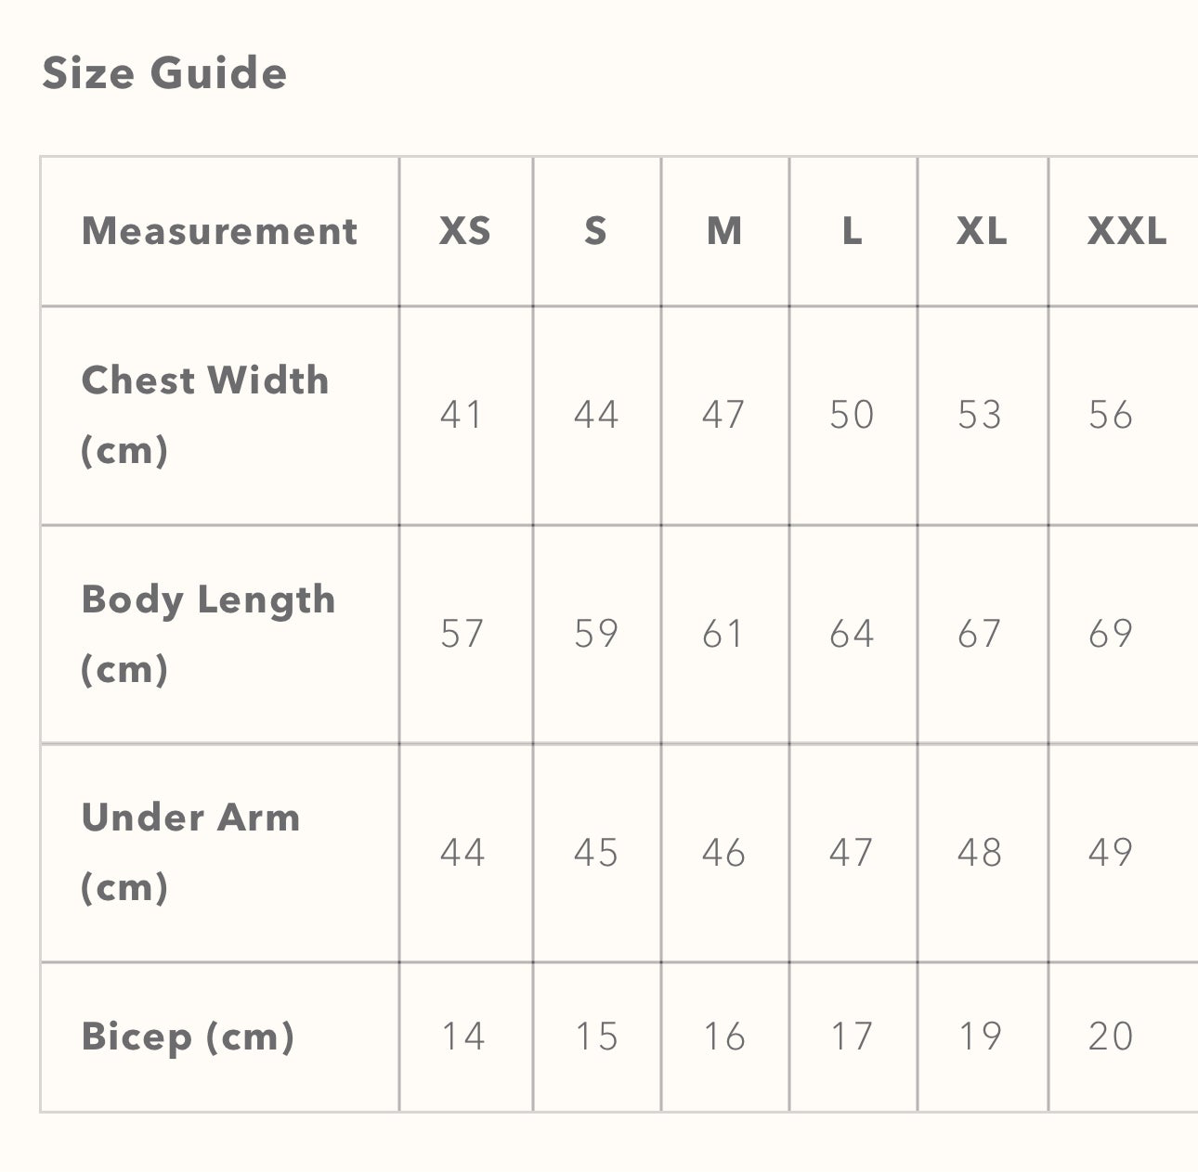Screen dimensions: 1198x1172
Task: Select the M size column header
Action: (724, 231)
